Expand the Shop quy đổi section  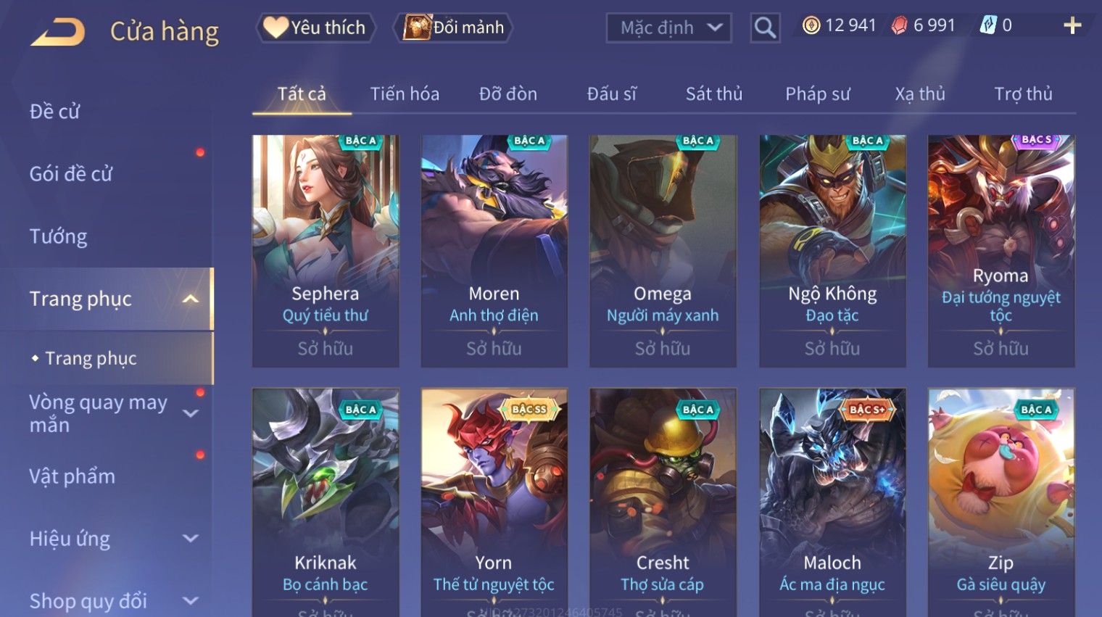tap(191, 601)
